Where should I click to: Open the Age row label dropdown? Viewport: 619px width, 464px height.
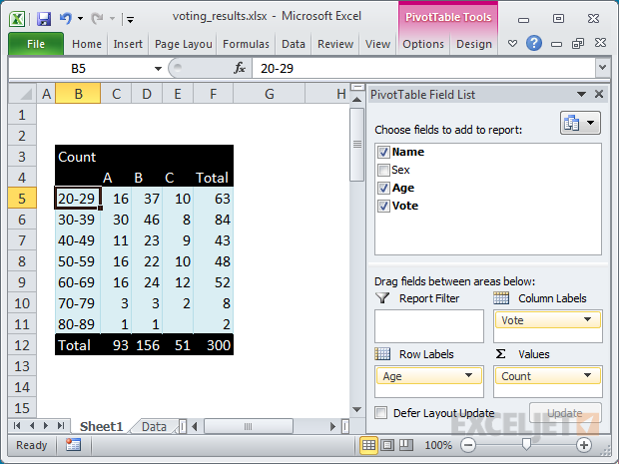(468, 376)
